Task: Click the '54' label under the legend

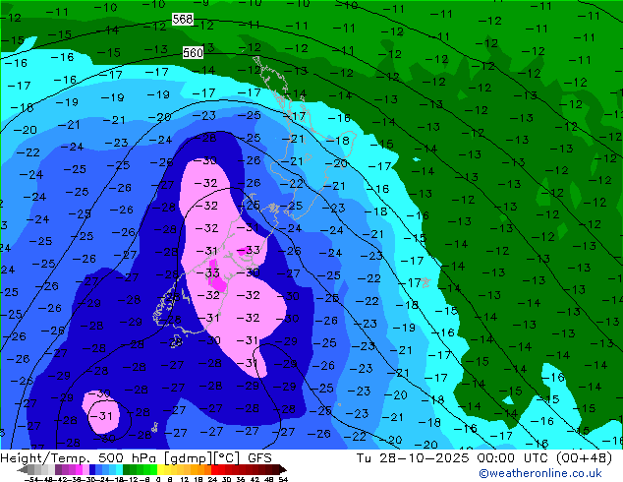Action: (x=282, y=479)
